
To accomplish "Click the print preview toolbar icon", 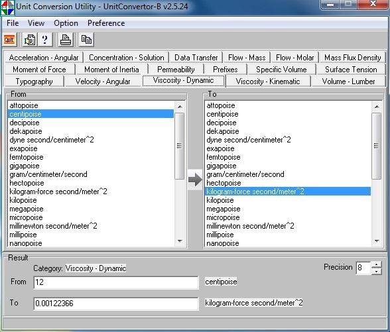I will point(30,40).
